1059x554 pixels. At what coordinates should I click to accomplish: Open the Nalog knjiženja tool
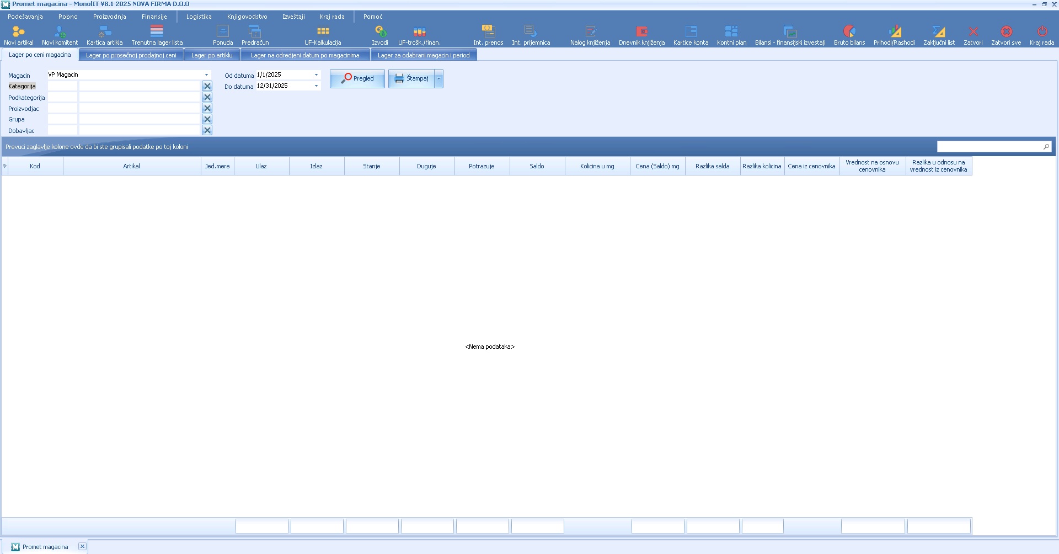590,35
